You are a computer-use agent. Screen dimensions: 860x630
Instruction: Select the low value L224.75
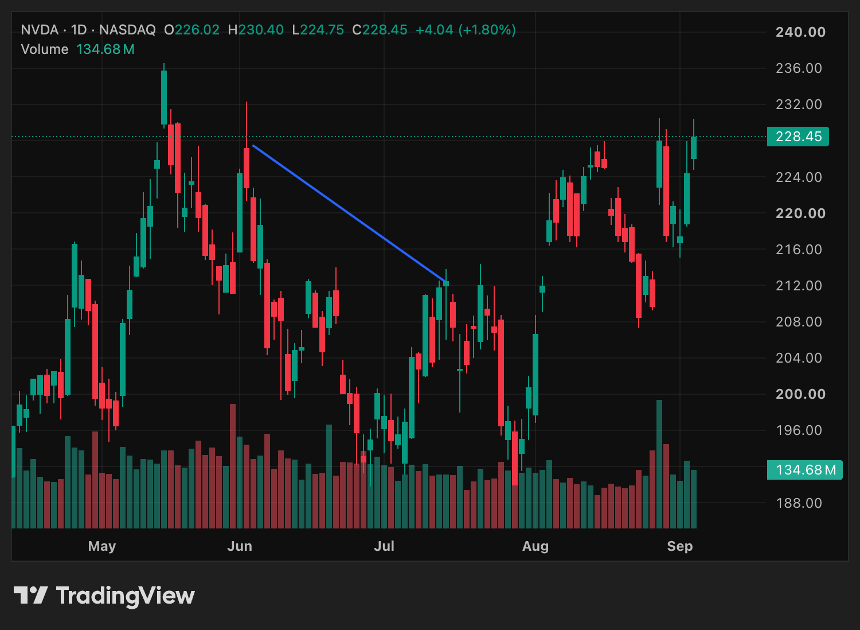coord(318,30)
